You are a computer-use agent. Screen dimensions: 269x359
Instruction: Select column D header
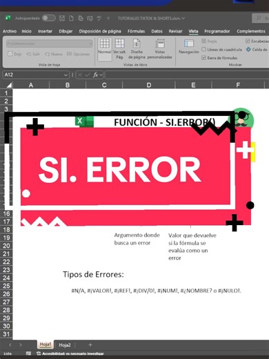[149, 85]
